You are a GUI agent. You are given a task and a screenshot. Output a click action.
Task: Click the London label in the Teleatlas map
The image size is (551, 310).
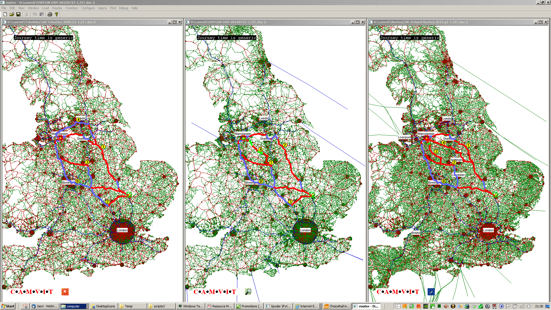point(122,230)
